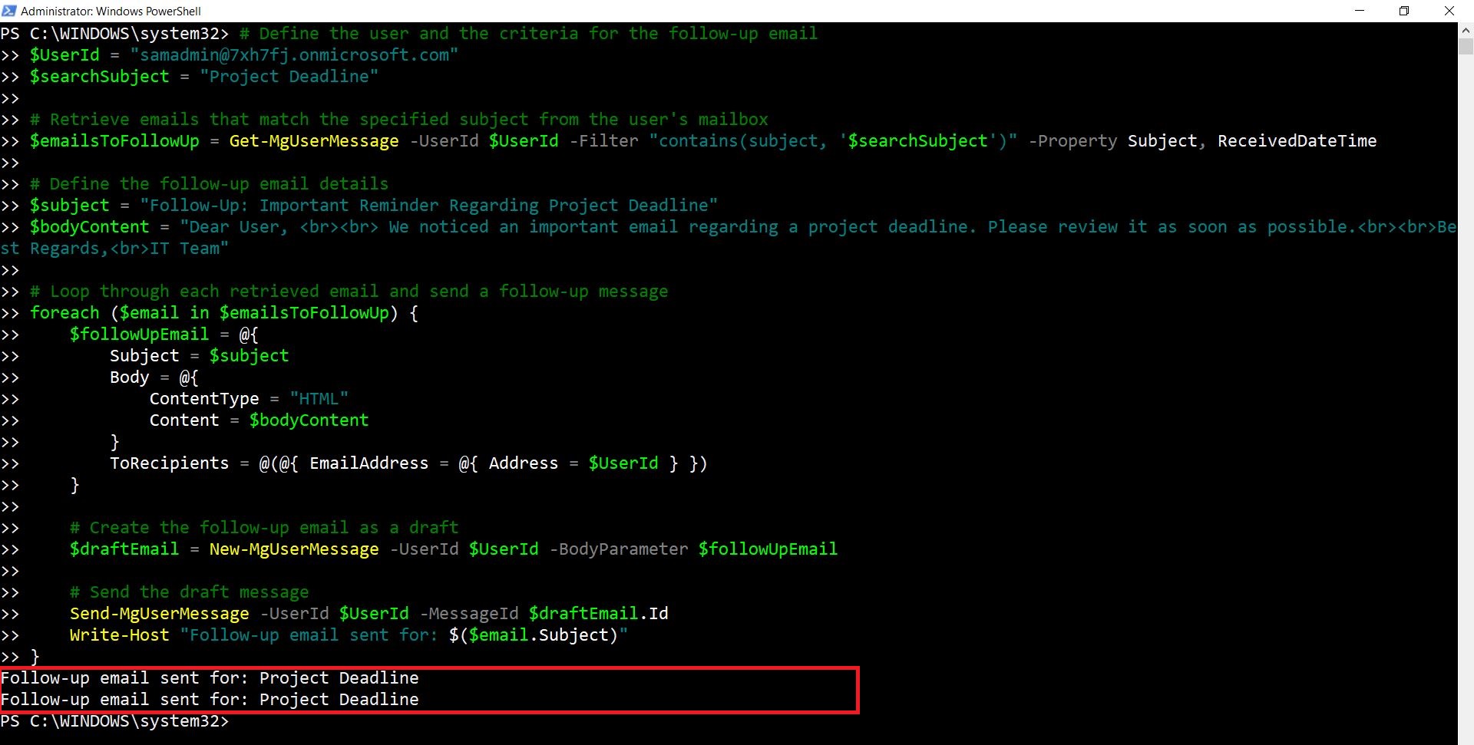1474x745 pixels.
Task: Click the Send-MgUserMessage cmdlet text
Action: [x=159, y=614]
